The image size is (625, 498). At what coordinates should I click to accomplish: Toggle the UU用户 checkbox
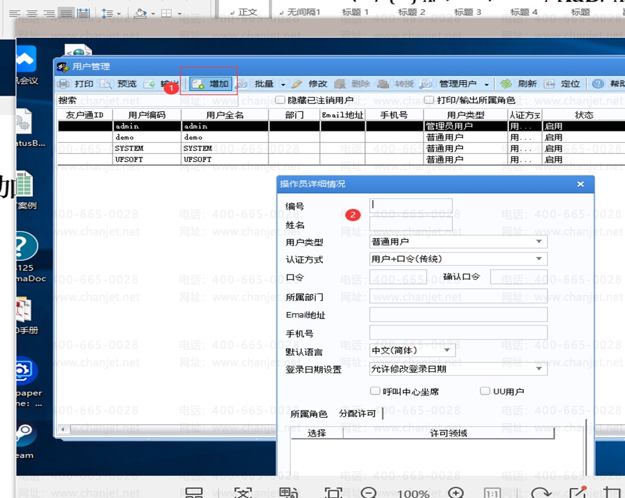coord(485,391)
